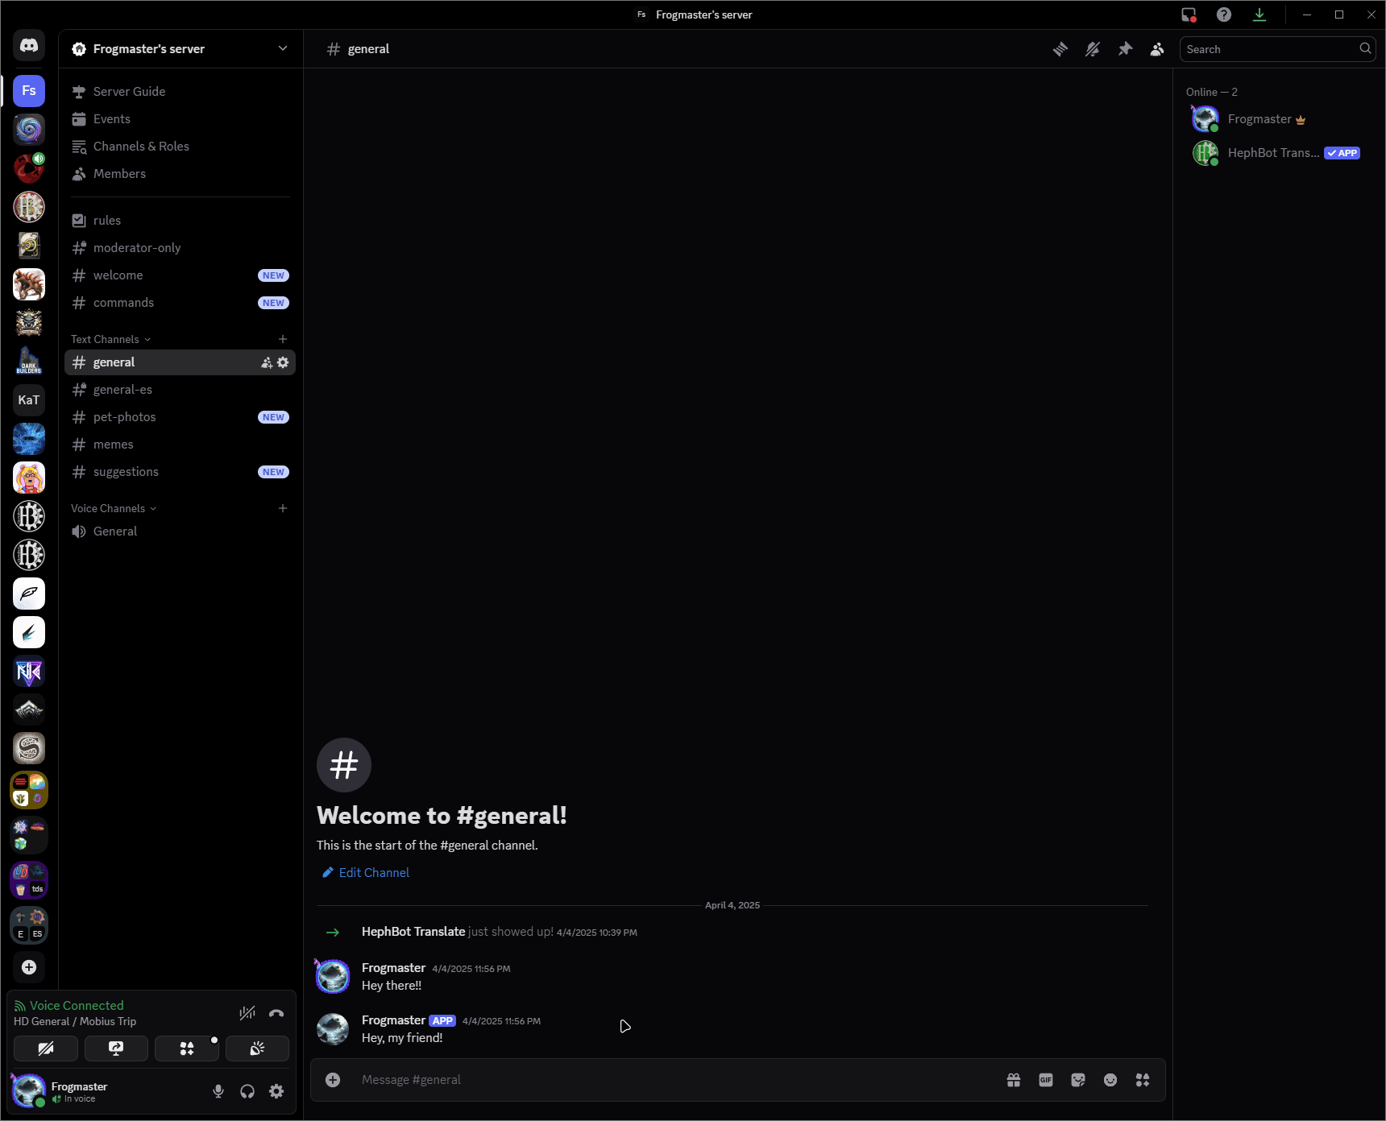The width and height of the screenshot is (1386, 1121).
Task: Open emoji picker in message bar
Action: coord(1110,1080)
